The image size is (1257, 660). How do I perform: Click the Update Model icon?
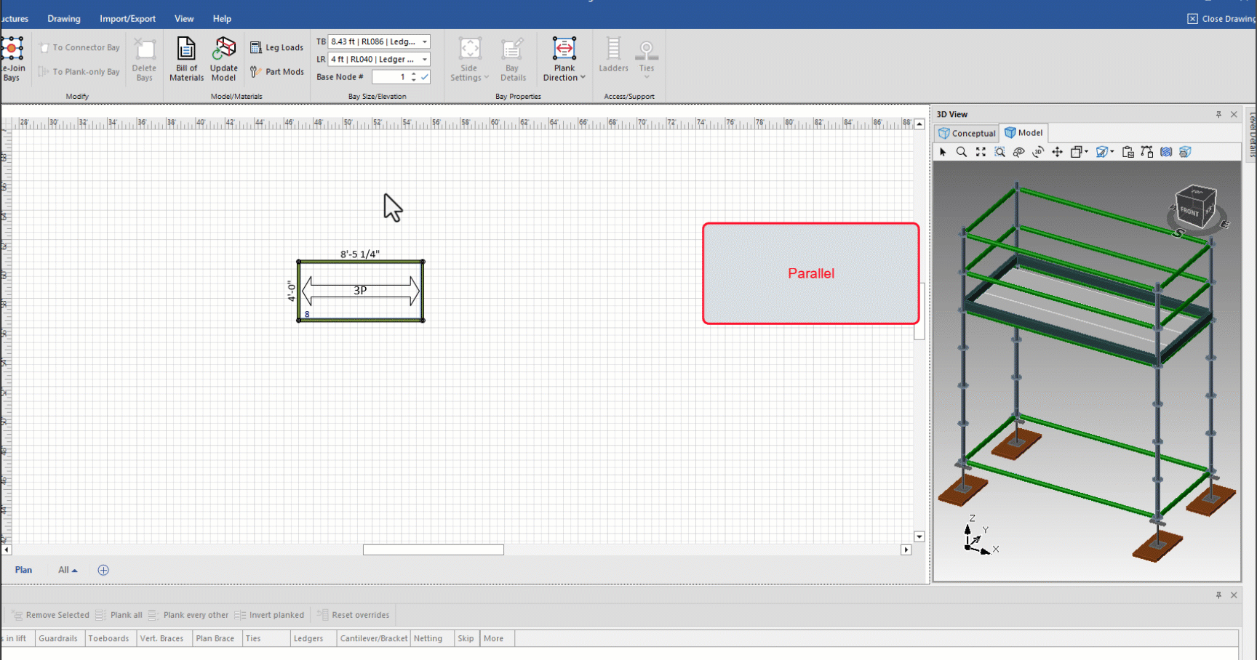coord(223,58)
